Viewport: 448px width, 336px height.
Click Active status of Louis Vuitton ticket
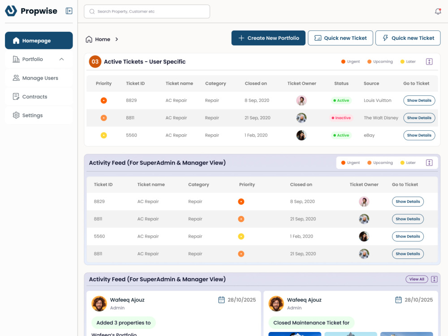tap(341, 100)
